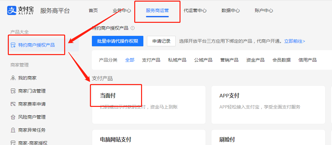Click the 特约商户授权产品 sidebar icon
Image resolution: width=332 pixels, height=145 pixels.
coord(13,45)
